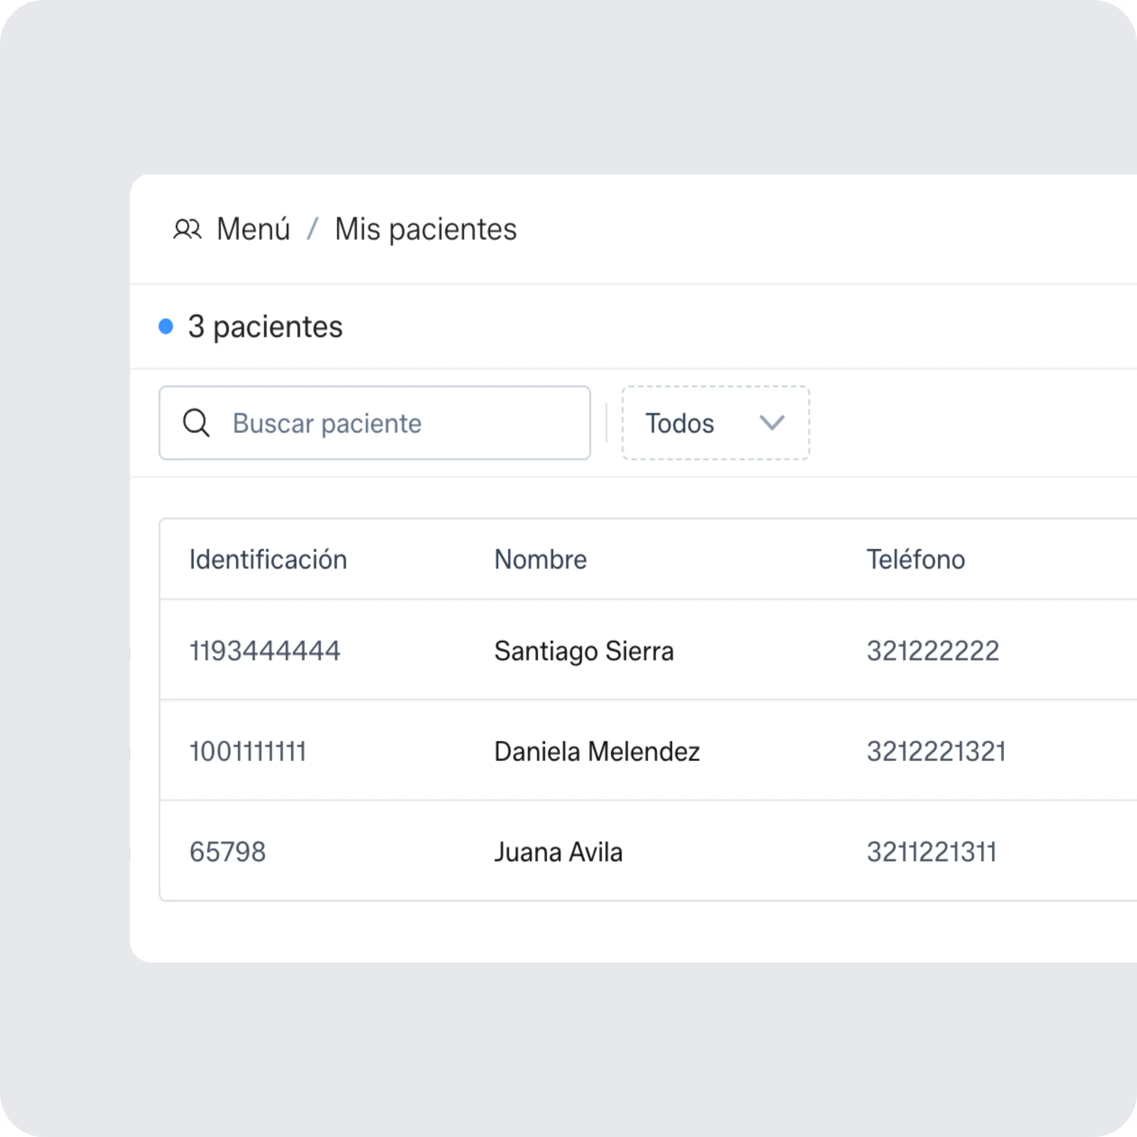Click phone number 3212221321
The height and width of the screenshot is (1137, 1137).
click(x=936, y=751)
